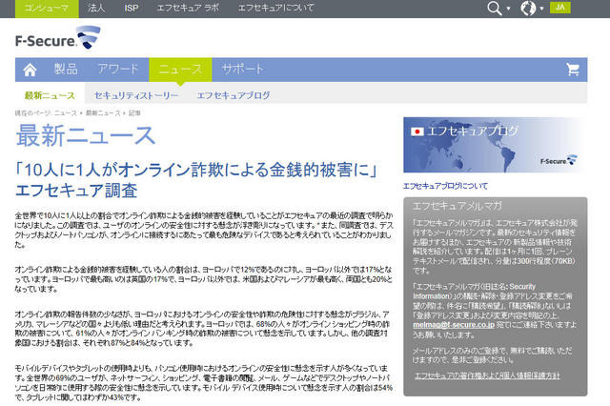Image resolution: width=610 pixels, height=406 pixels.
Task: Click the shopping cart icon
Action: pyautogui.click(x=573, y=70)
